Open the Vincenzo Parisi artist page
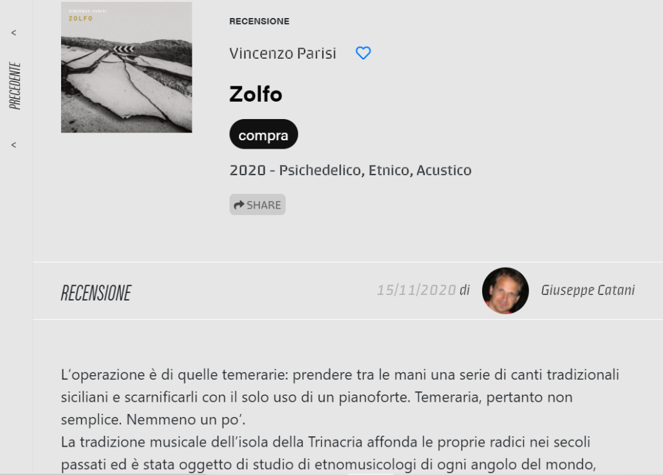The height and width of the screenshot is (475, 663). point(283,53)
